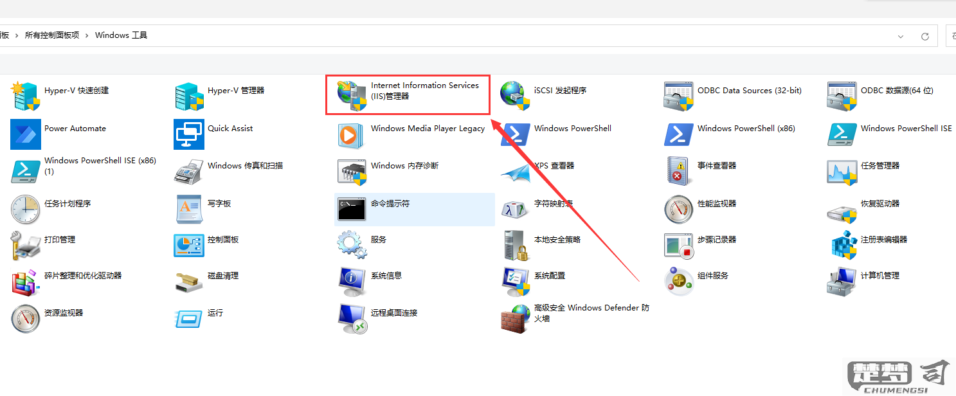This screenshot has height=396, width=956.
Task: Open the ODBC Data Sources (32-bit) icon
Action: (x=679, y=96)
